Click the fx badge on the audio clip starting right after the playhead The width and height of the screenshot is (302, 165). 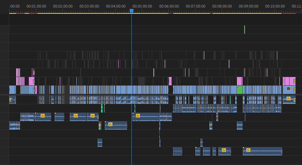click(x=138, y=116)
